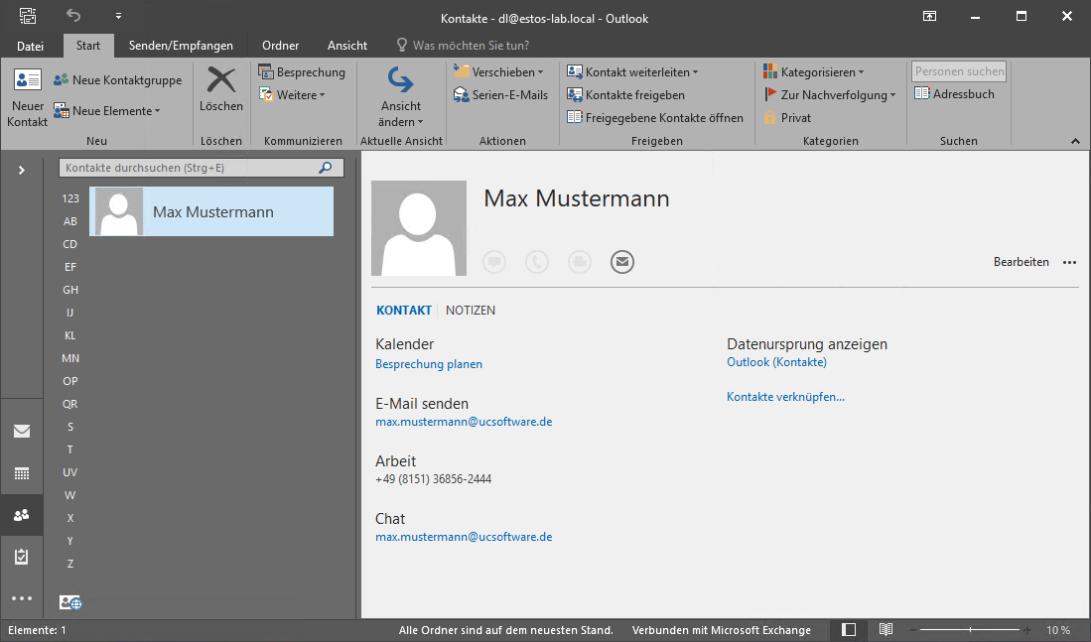Click the envelope icon under Max Mustermann
Viewport: 1091px width, 642px height.
click(622, 262)
